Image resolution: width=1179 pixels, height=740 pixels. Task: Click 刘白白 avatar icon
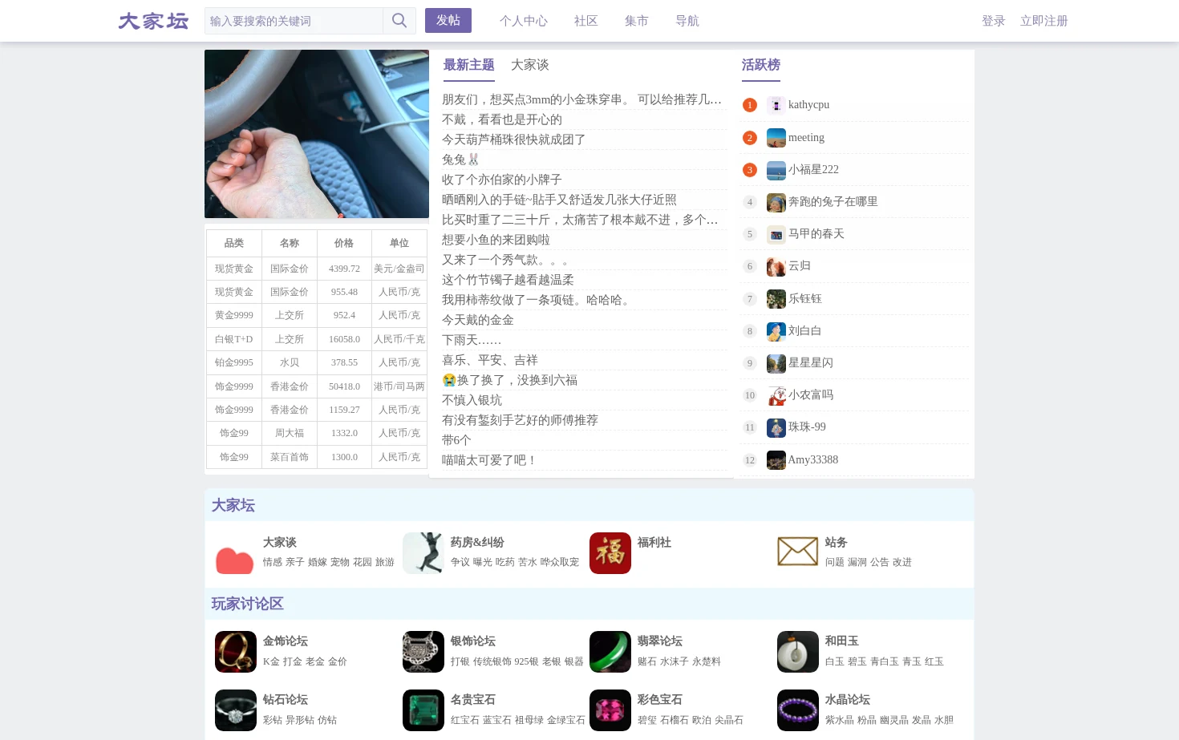point(776,331)
